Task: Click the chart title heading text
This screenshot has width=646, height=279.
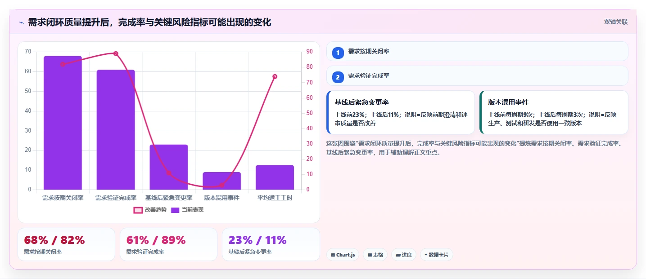Action: coord(149,22)
